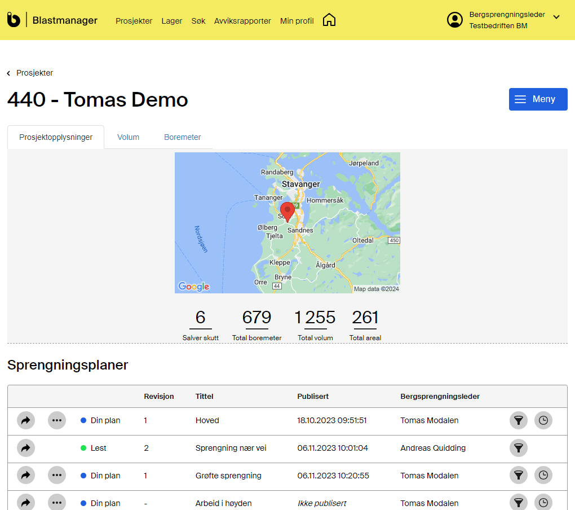
Task: Open the filter icon on the Hoved row
Action: [x=519, y=420]
